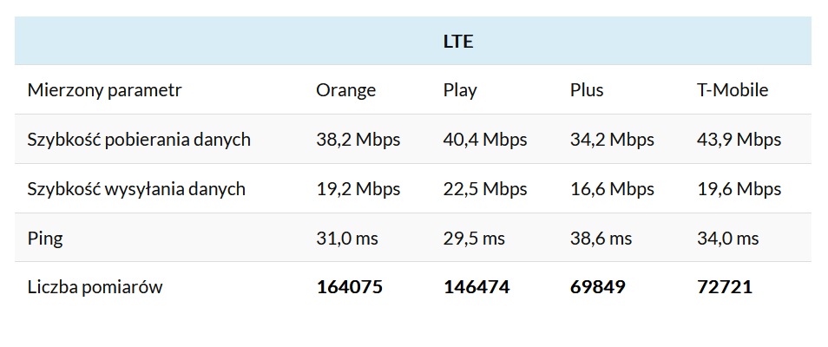This screenshot has width=828, height=347.
Task: Click the Liczba pomiarów row label
Action: 95,288
